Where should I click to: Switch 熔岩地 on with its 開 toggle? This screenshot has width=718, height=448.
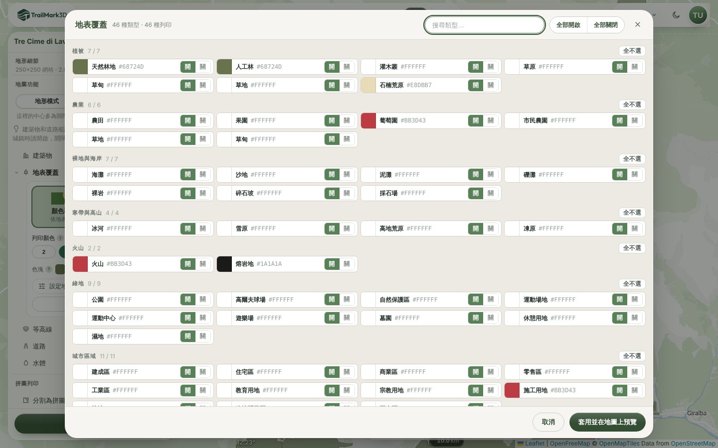(332, 264)
